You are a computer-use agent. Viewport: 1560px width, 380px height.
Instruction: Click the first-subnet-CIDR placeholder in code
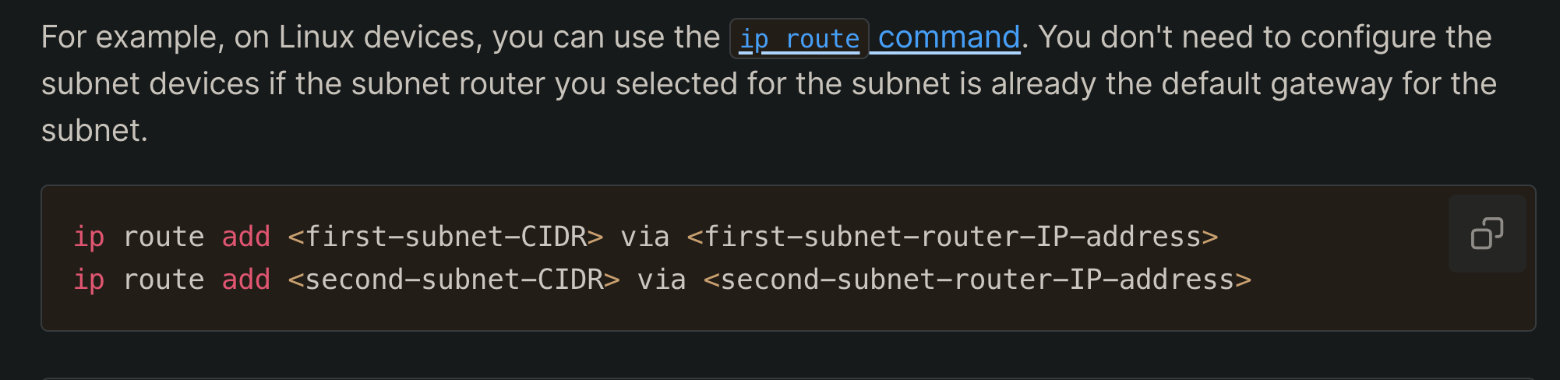(446, 237)
